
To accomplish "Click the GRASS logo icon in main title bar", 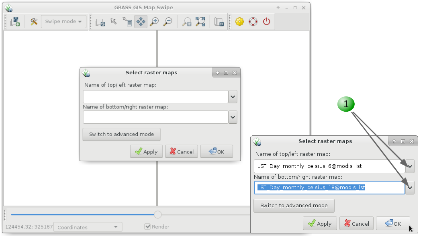I will [9, 8].
